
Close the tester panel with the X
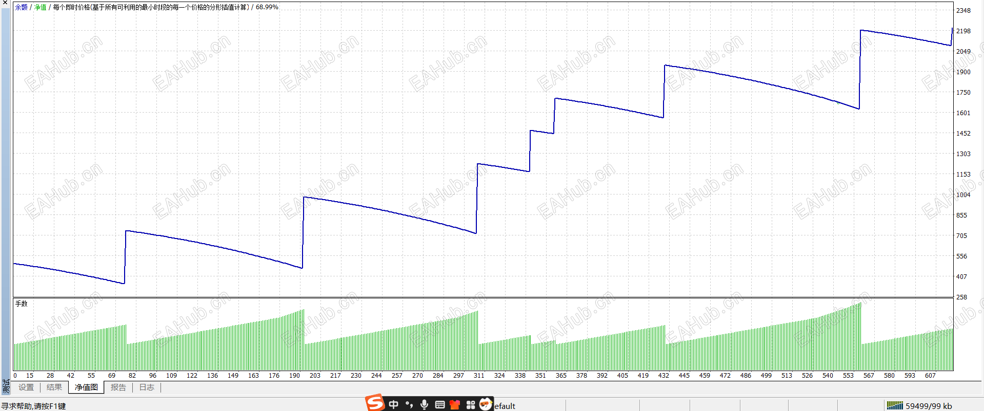tap(5, 3)
